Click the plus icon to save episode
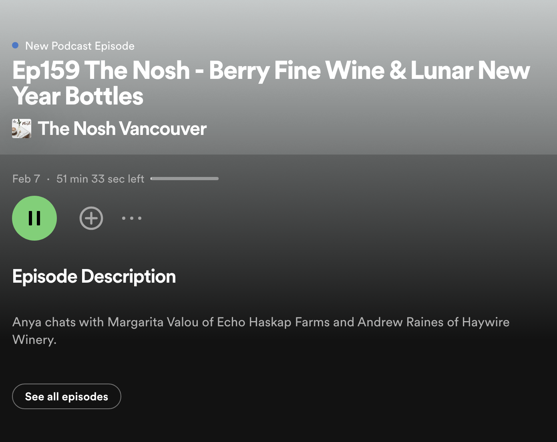557x442 pixels. (x=91, y=218)
